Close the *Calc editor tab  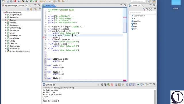tap(52, 5)
